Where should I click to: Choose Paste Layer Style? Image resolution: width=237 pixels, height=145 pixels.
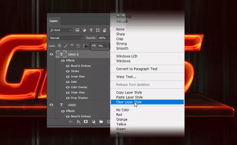click(x=129, y=97)
